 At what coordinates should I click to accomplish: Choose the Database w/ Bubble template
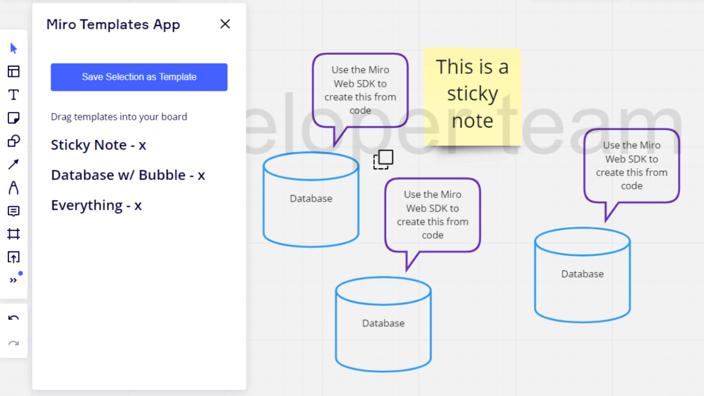click(x=127, y=175)
